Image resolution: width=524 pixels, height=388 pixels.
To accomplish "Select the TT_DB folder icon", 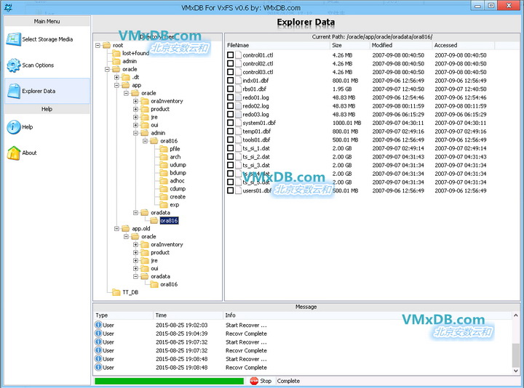I will coord(116,292).
